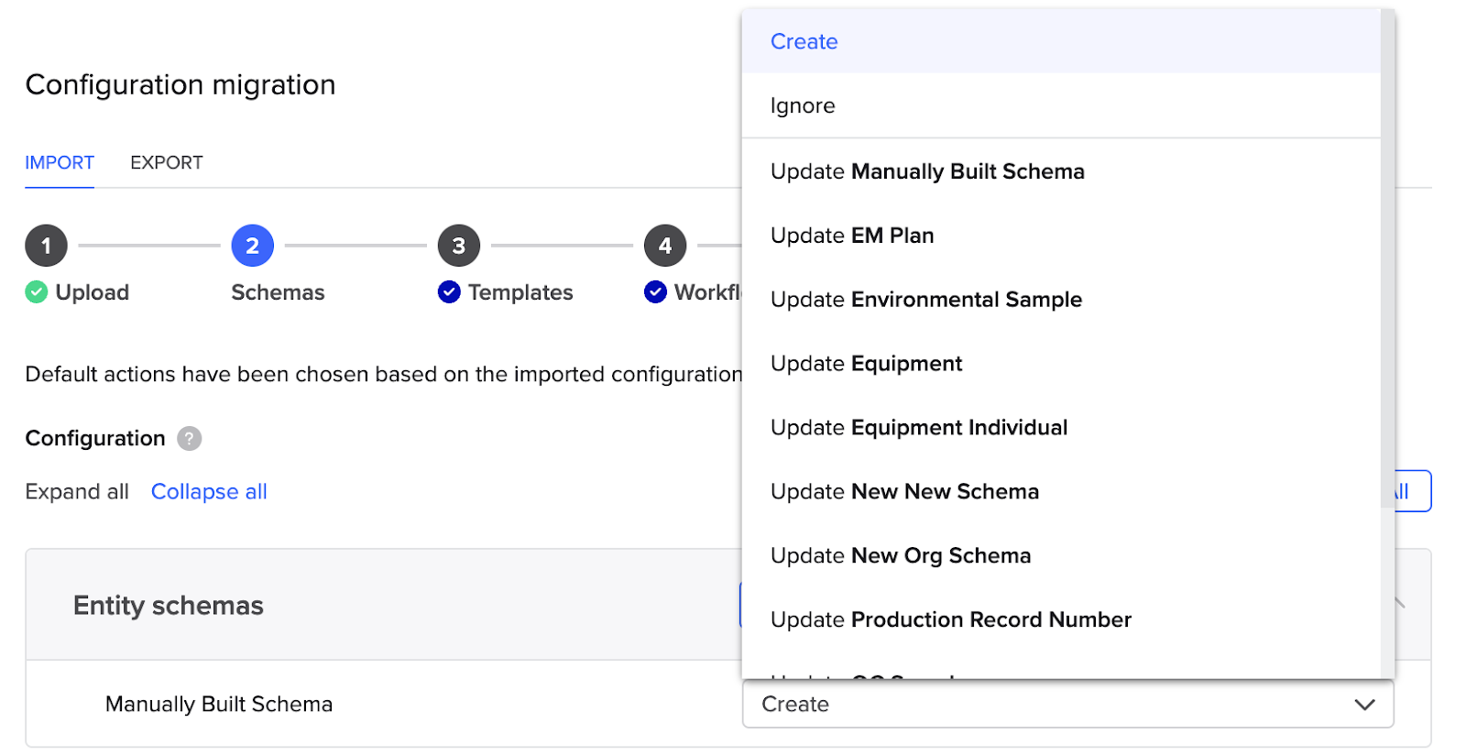This screenshot has width=1466, height=756.
Task: Choose Update Manually Built Schema option
Action: tap(927, 172)
